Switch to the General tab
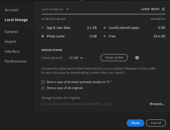Viewport: 170px width, 130px height. pos(11,32)
